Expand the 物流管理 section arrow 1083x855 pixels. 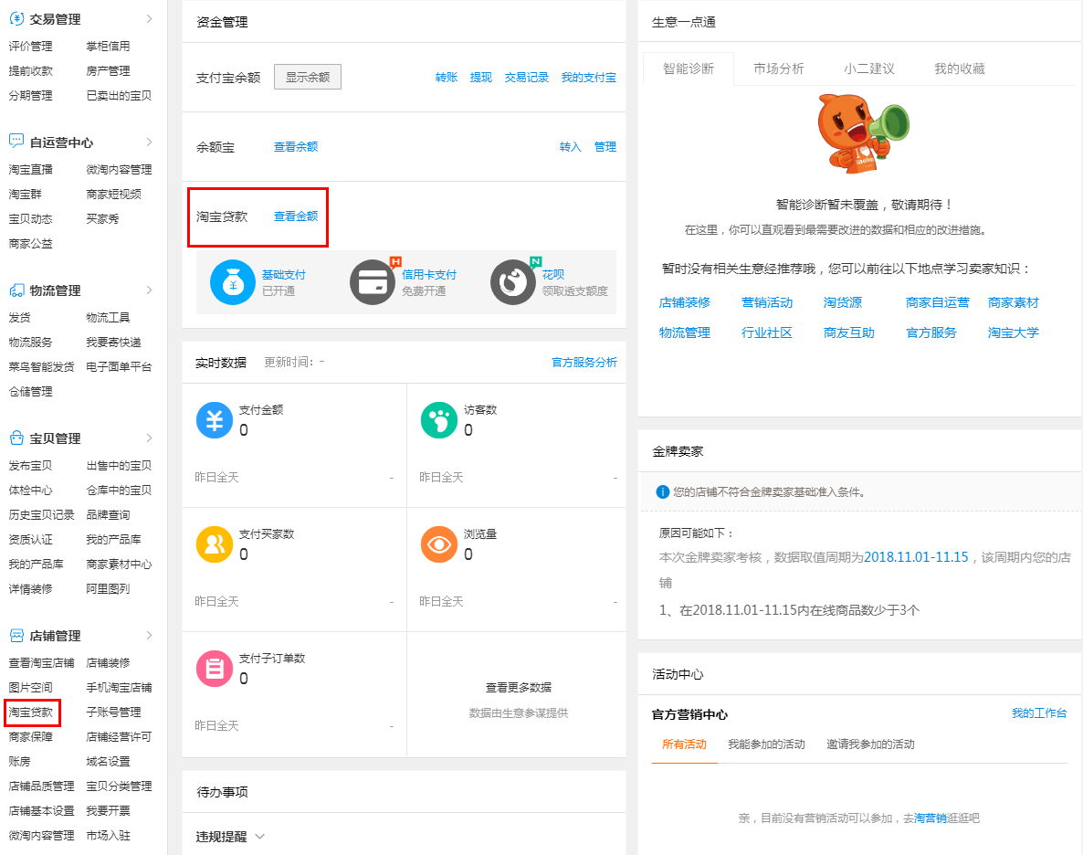point(149,290)
